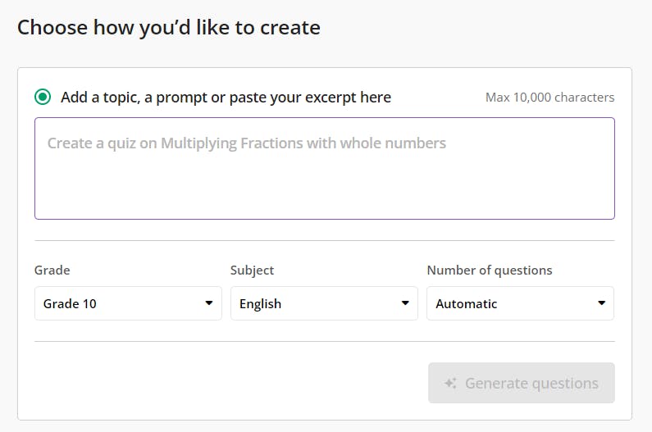Expand the Grade dropdown arrow
The width and height of the screenshot is (652, 432).
(209, 303)
